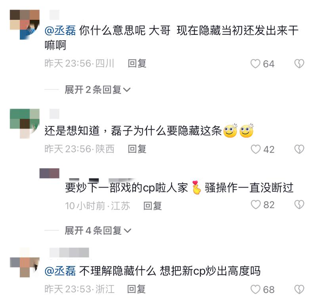
Task: Like the Shaanxi comment with 42 likes
Action: tap(256, 149)
